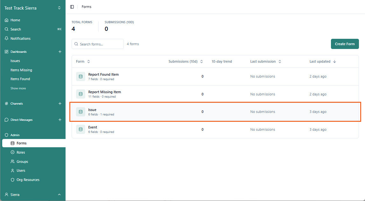Open the Test Track Sierra workspace switcher
This screenshot has width=365, height=201.
(x=32, y=8)
